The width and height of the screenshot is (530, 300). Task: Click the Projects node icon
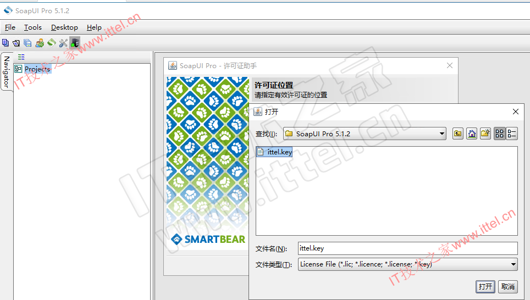(18, 69)
